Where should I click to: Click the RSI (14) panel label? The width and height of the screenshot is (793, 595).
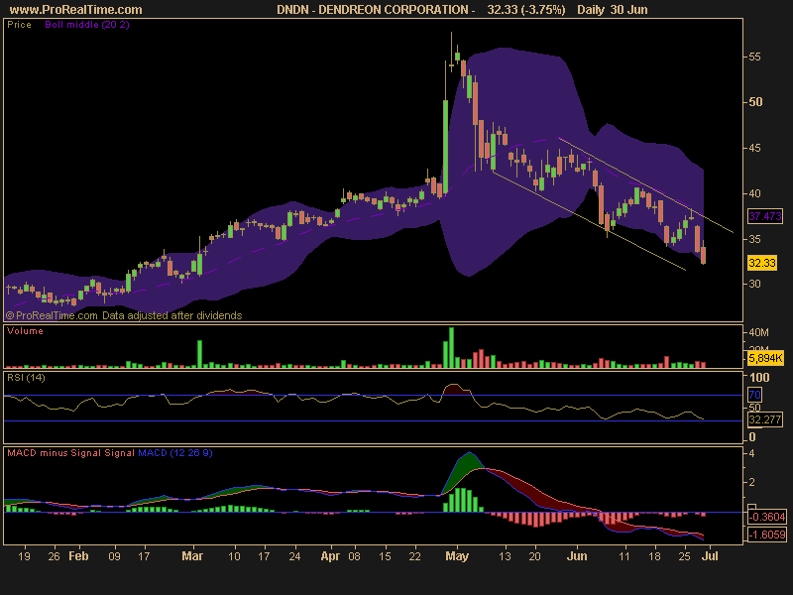26,378
